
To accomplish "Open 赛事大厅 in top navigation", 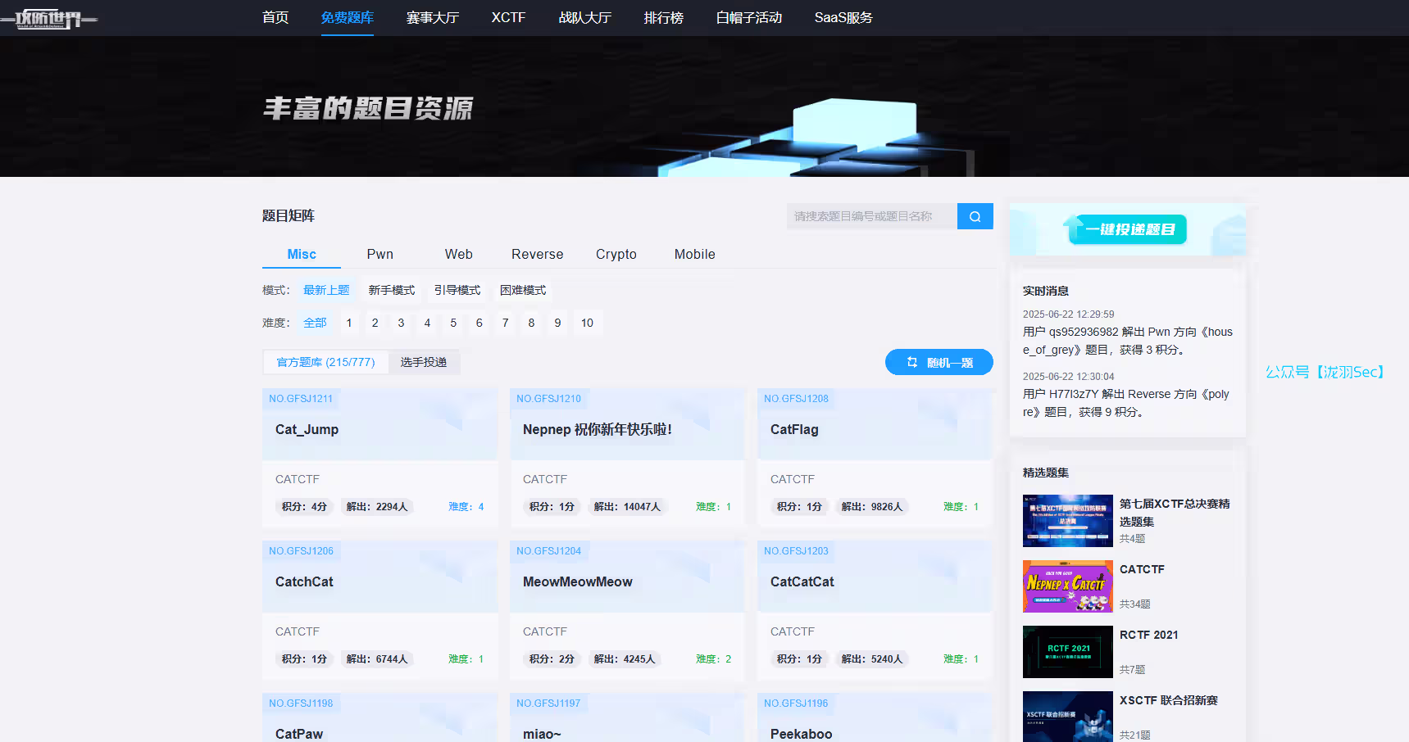I will click(x=432, y=17).
